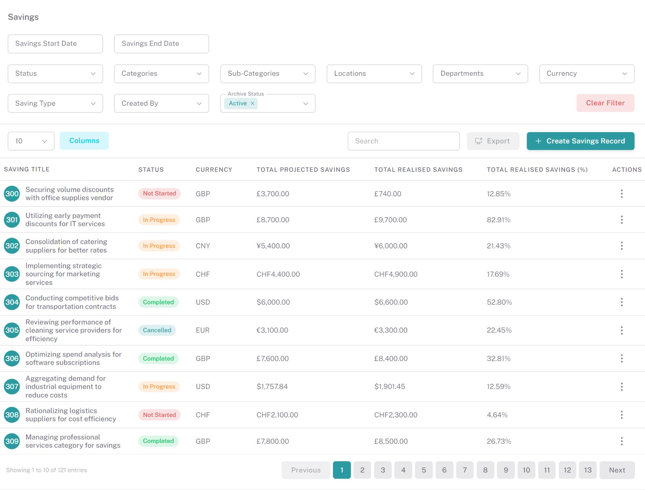Image resolution: width=645 pixels, height=490 pixels.
Task: Open actions menu for record 304
Action: [621, 302]
